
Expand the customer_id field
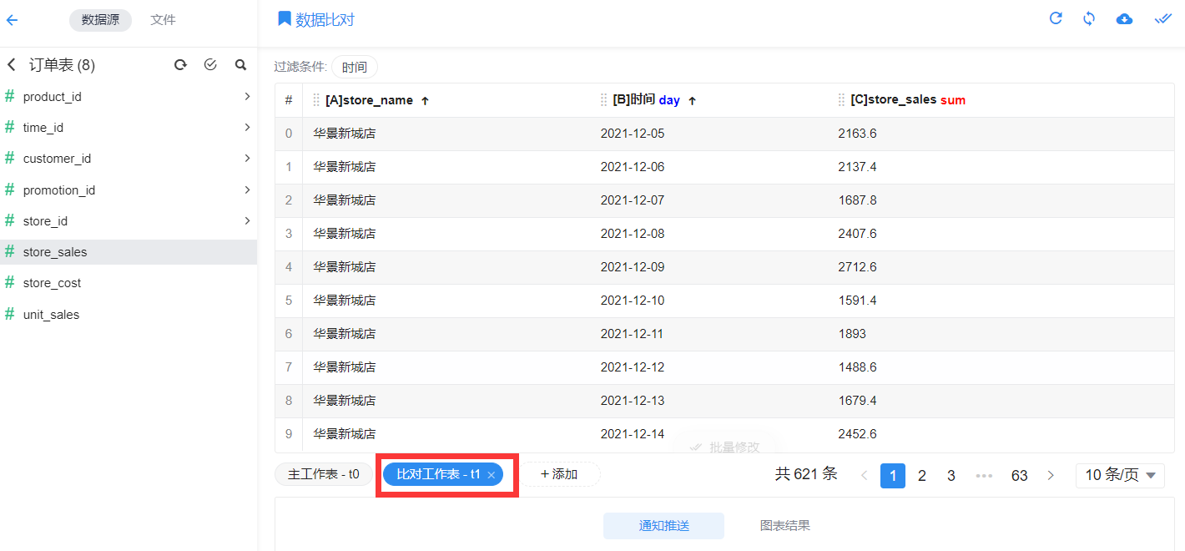(247, 158)
